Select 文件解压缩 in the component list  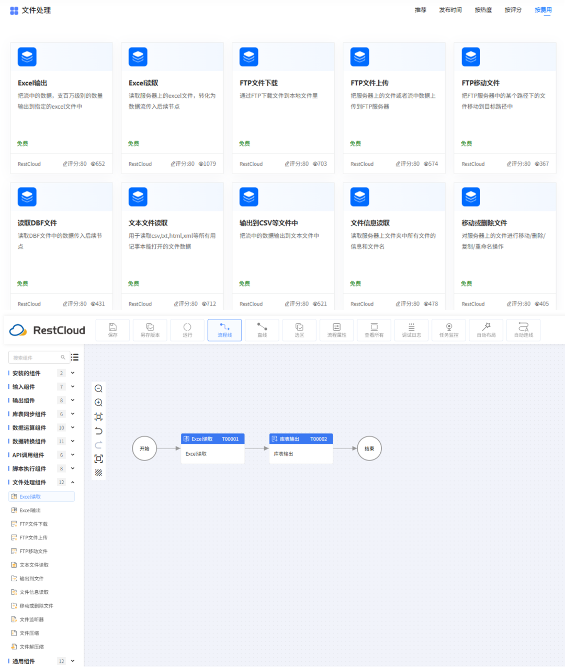pyautogui.click(x=31, y=647)
